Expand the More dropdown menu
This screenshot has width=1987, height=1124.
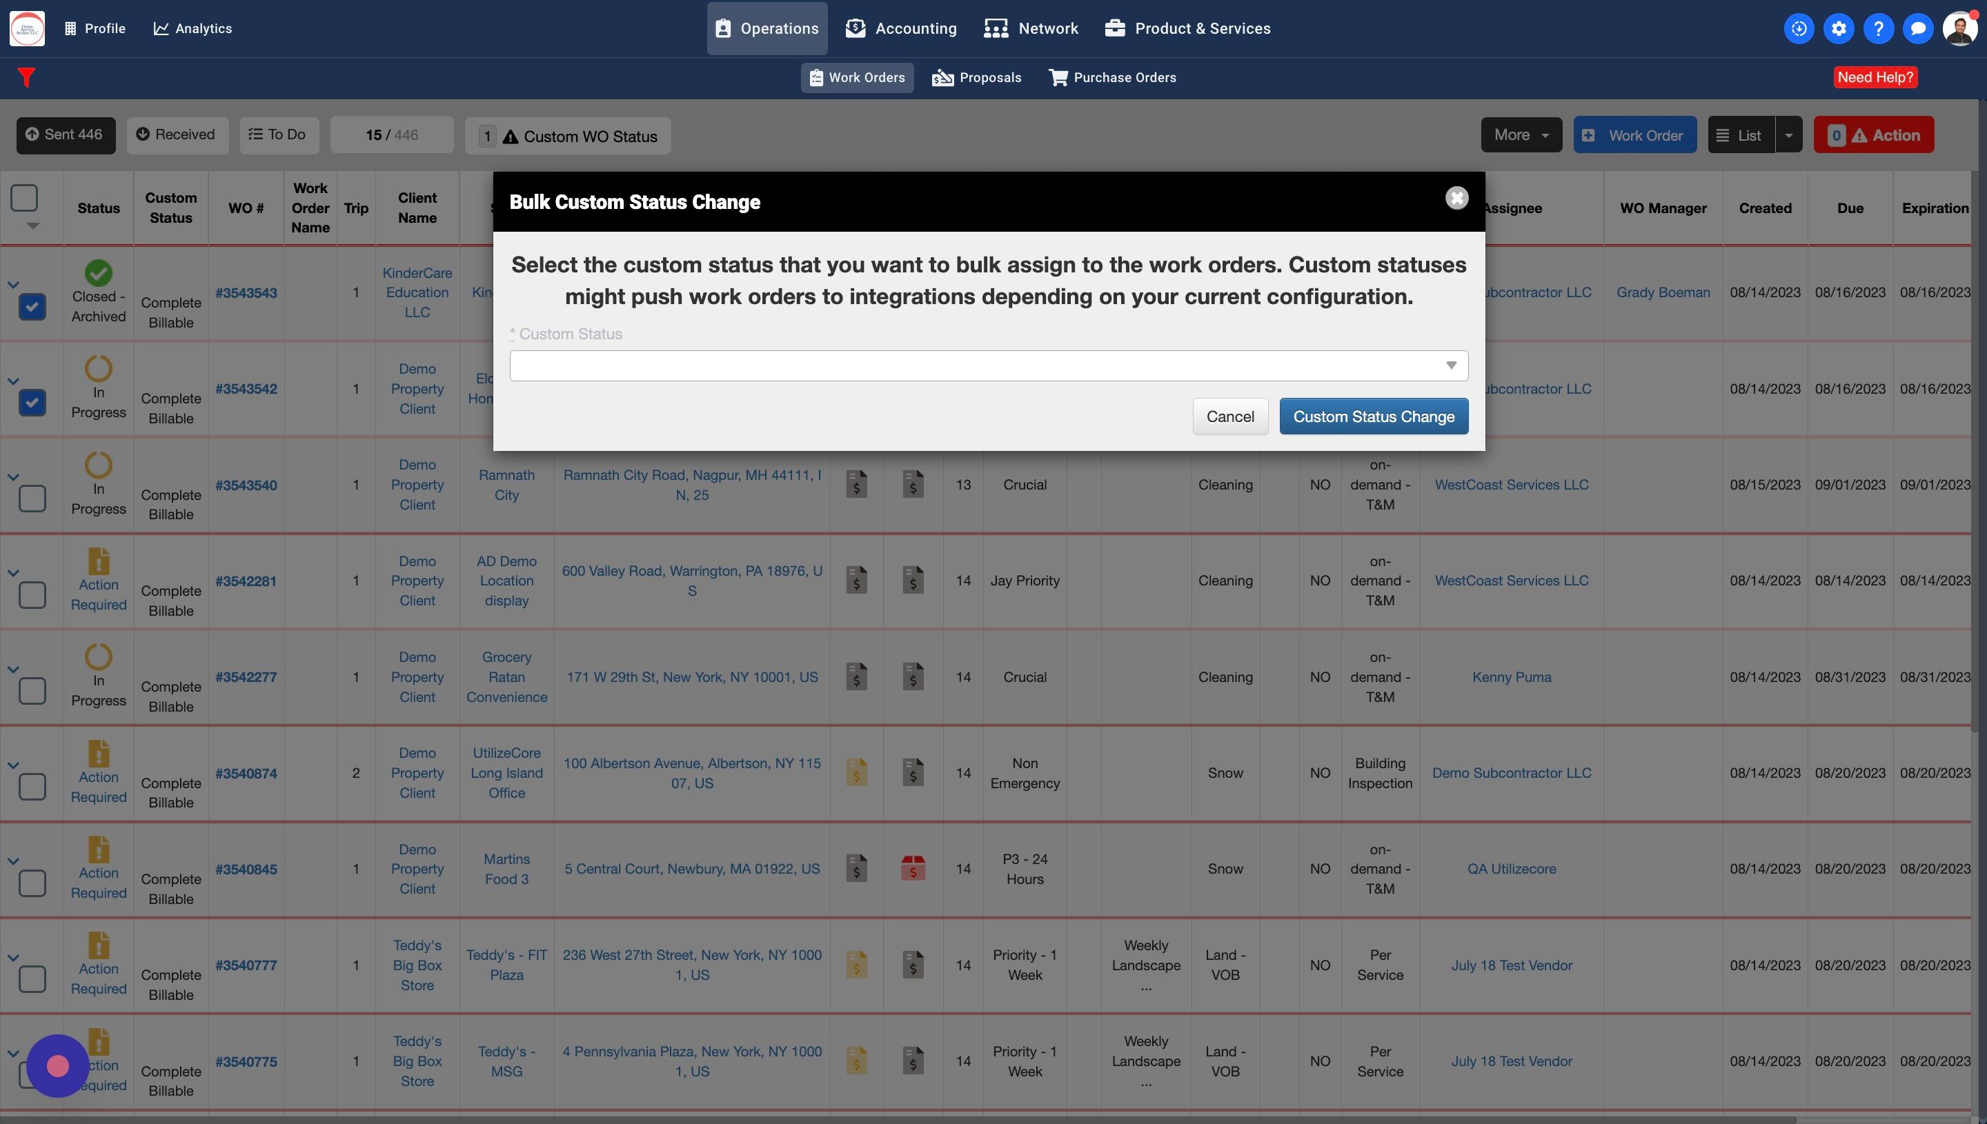(1521, 135)
